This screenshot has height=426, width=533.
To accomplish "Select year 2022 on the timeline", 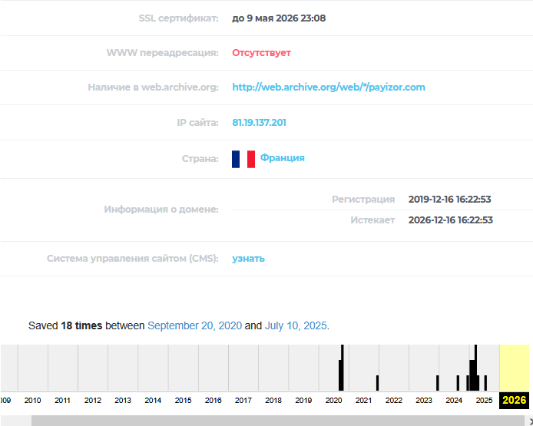I will click(x=394, y=400).
